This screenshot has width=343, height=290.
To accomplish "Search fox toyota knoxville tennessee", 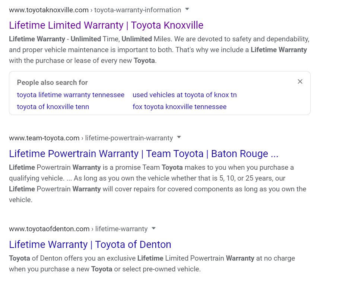I will 180,107.
